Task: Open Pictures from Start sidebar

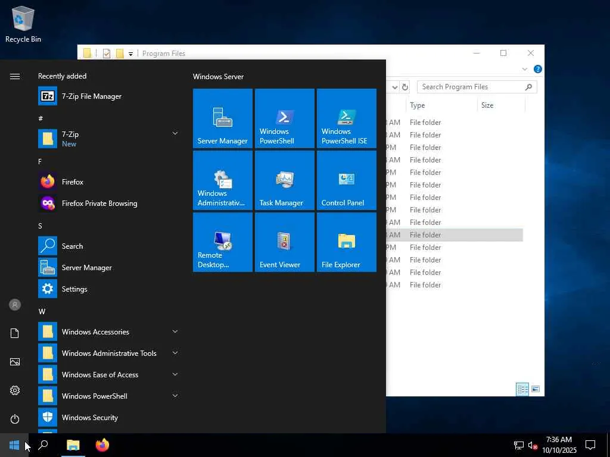Action: tap(15, 362)
